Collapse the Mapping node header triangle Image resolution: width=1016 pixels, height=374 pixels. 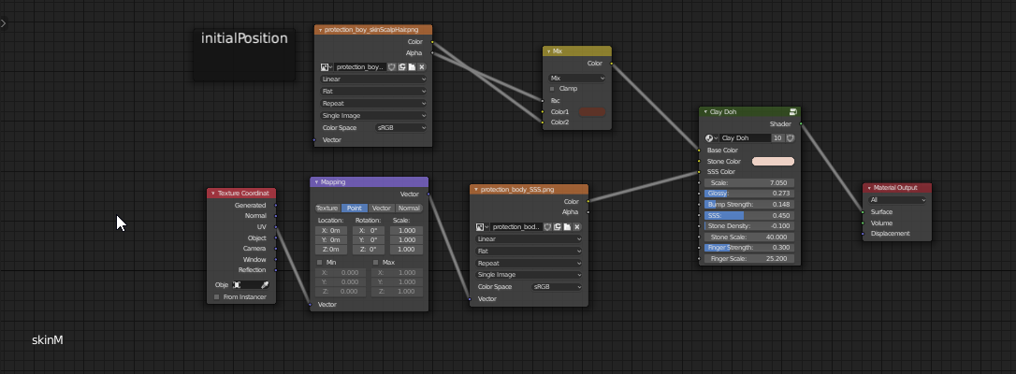(316, 182)
